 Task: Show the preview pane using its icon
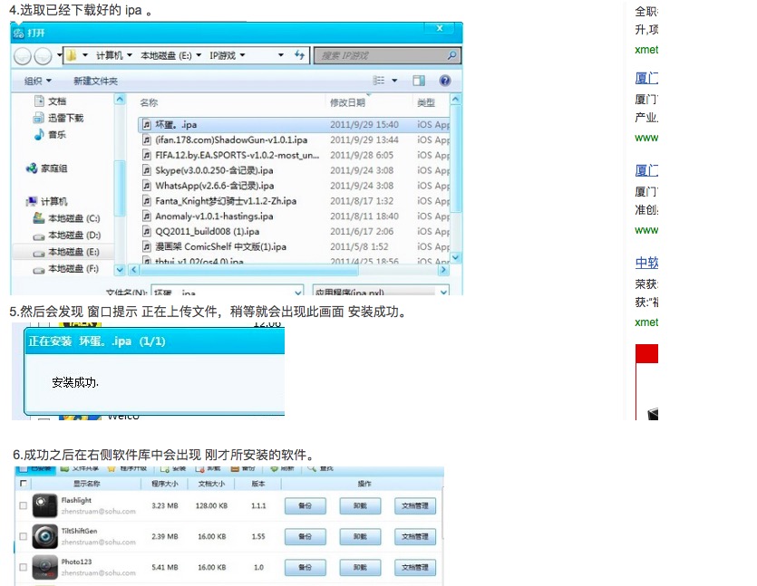(419, 81)
